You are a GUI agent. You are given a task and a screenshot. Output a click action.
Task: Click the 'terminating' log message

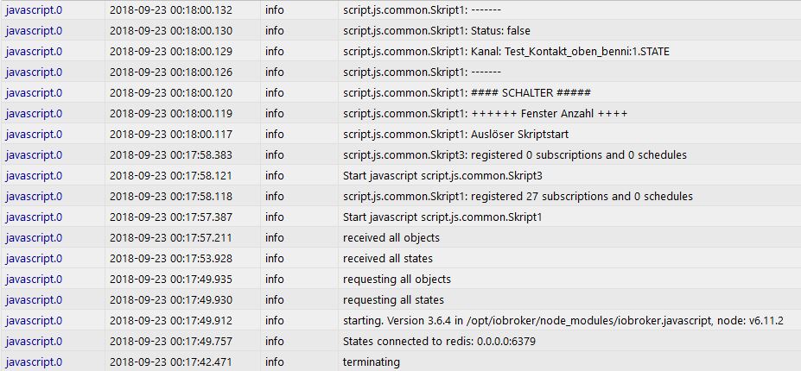coord(372,362)
